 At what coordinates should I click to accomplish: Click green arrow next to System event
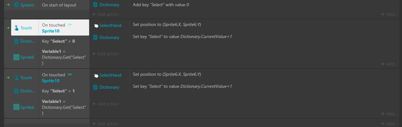[x=8, y=5]
